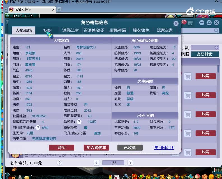Click the plus icon in the 公示期 field
The width and height of the screenshot is (222, 179).
(216, 48)
